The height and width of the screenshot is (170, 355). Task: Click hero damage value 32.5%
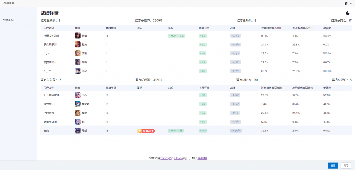(x=265, y=131)
